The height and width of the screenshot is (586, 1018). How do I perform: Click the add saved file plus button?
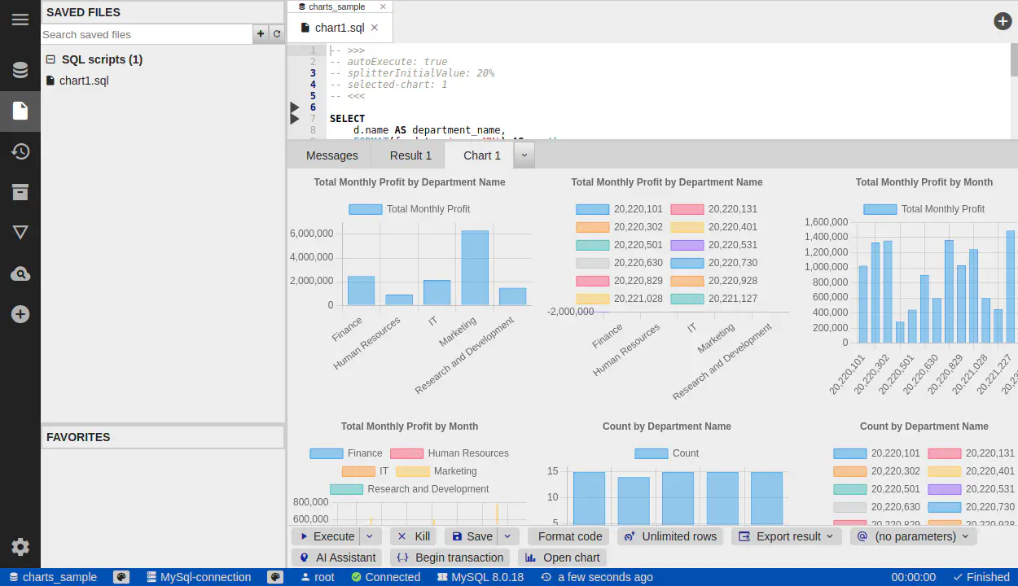261,34
